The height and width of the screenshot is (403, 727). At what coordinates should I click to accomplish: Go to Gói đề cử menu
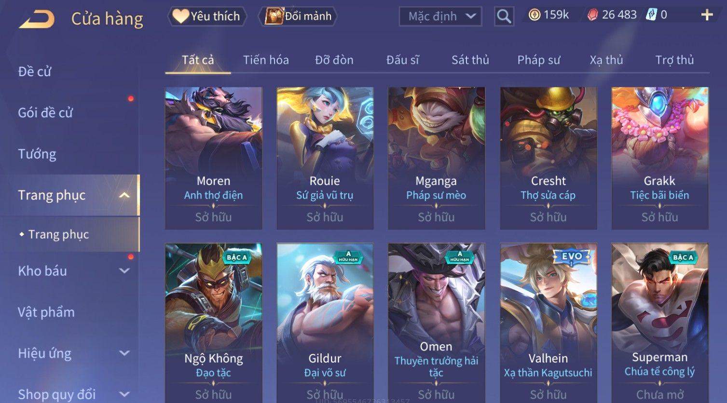tap(45, 113)
